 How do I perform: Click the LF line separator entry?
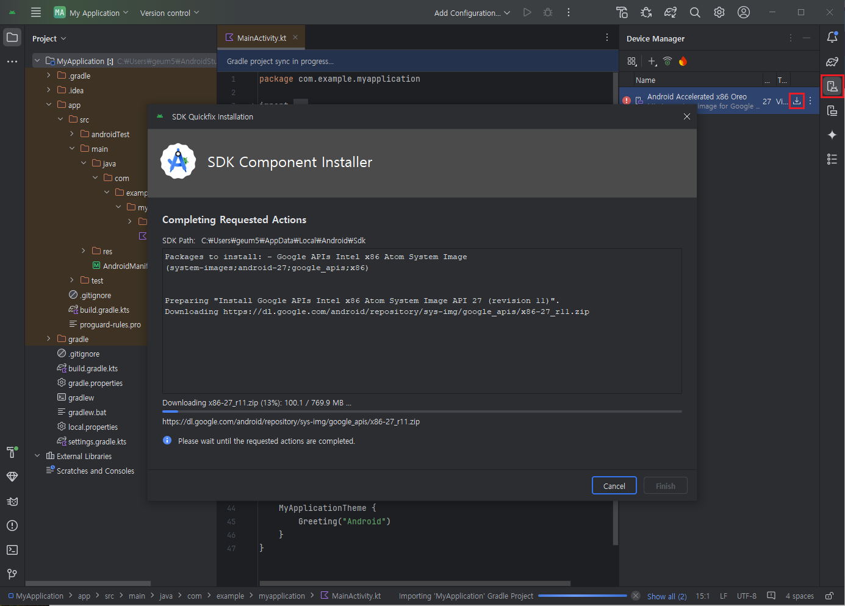(x=724, y=596)
